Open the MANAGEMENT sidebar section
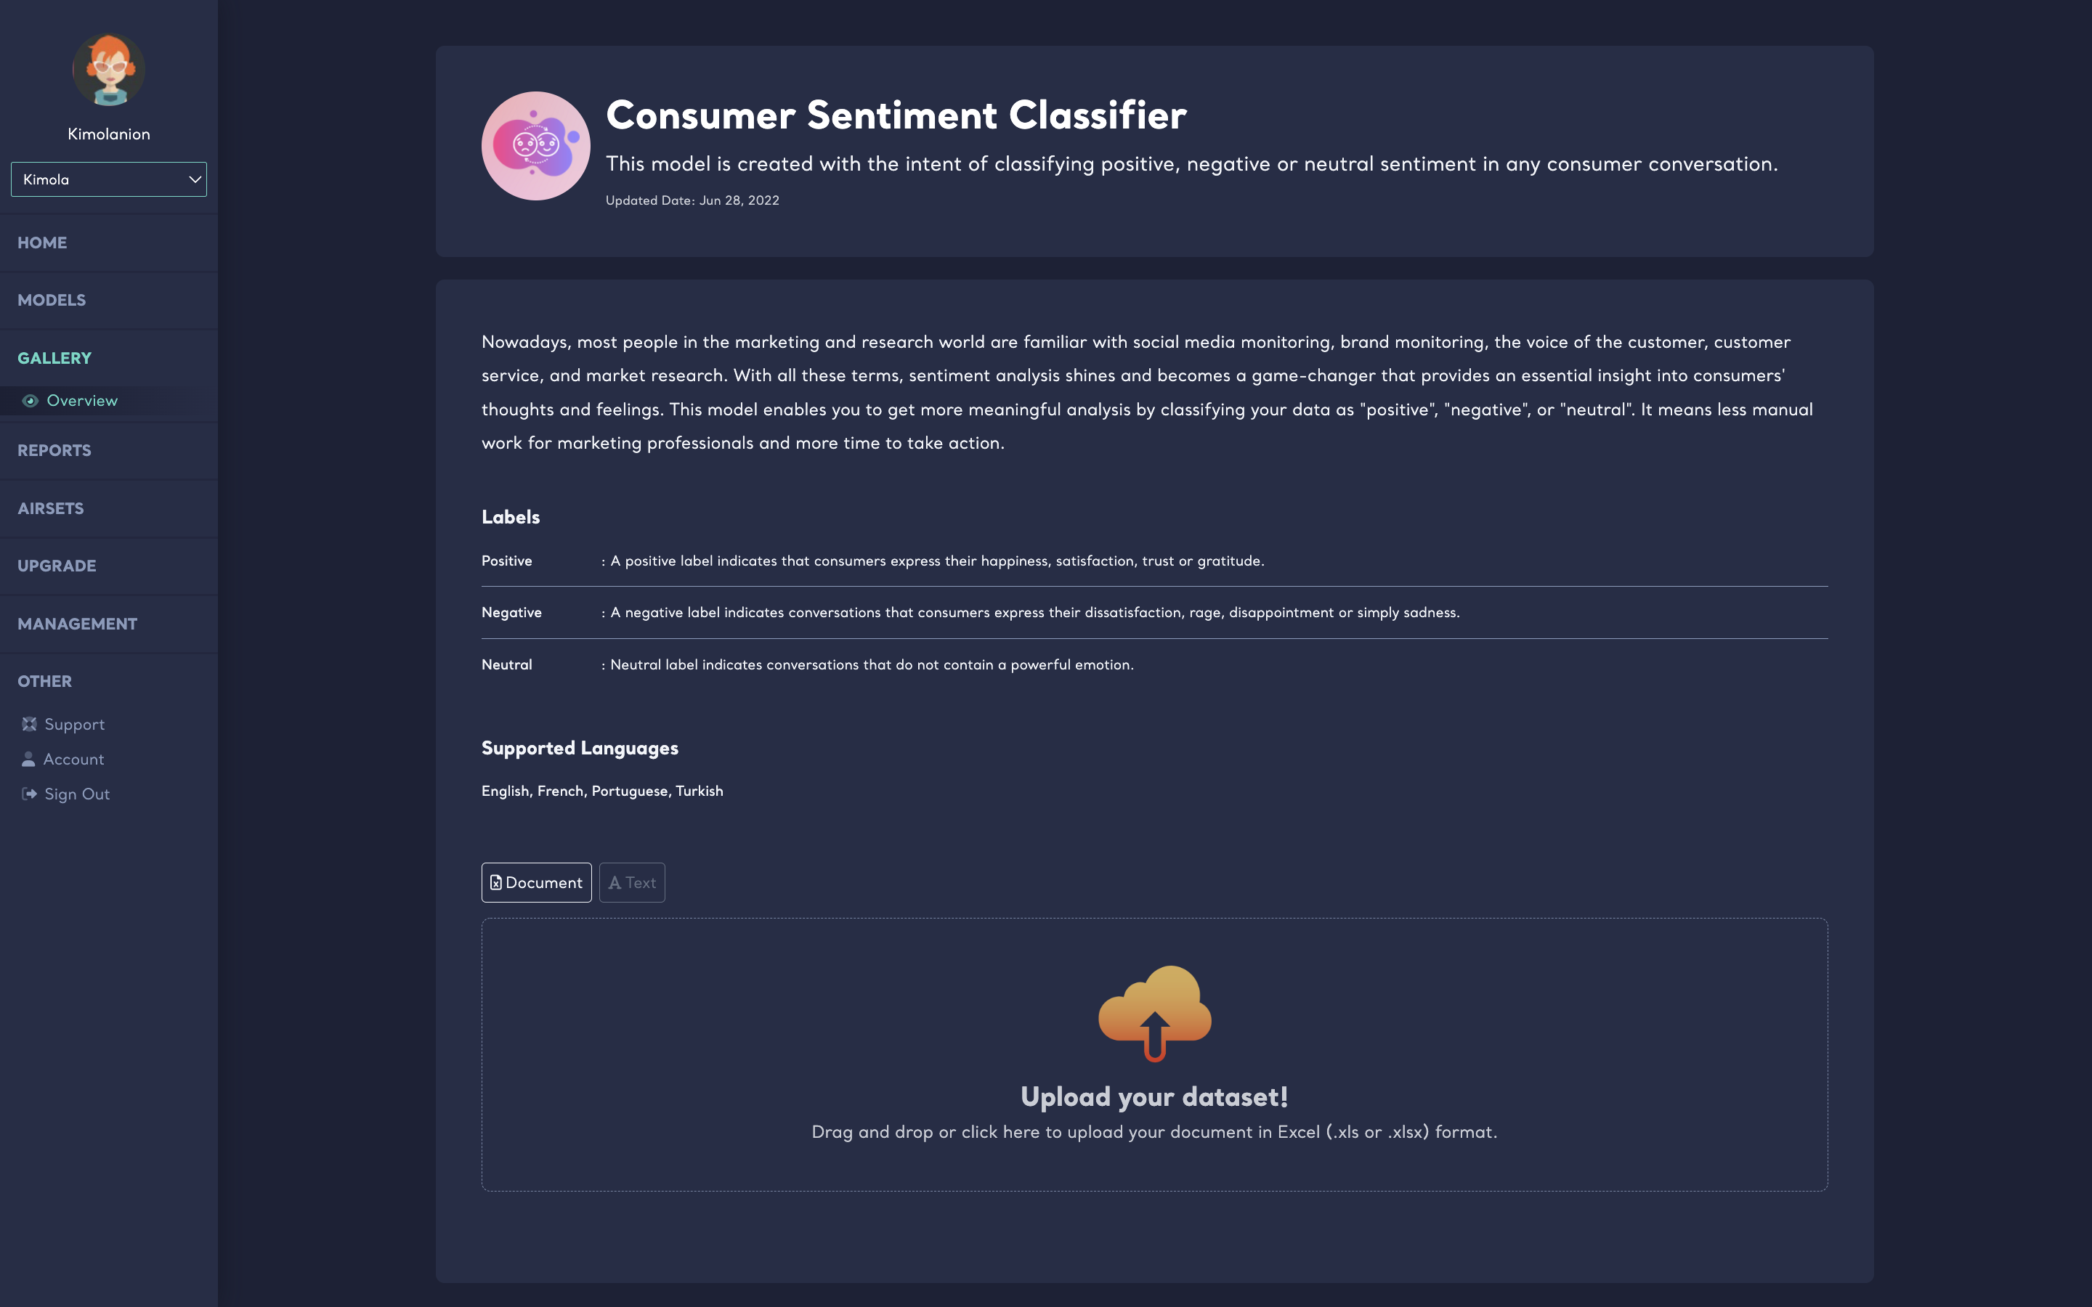The image size is (2092, 1307). click(x=78, y=624)
